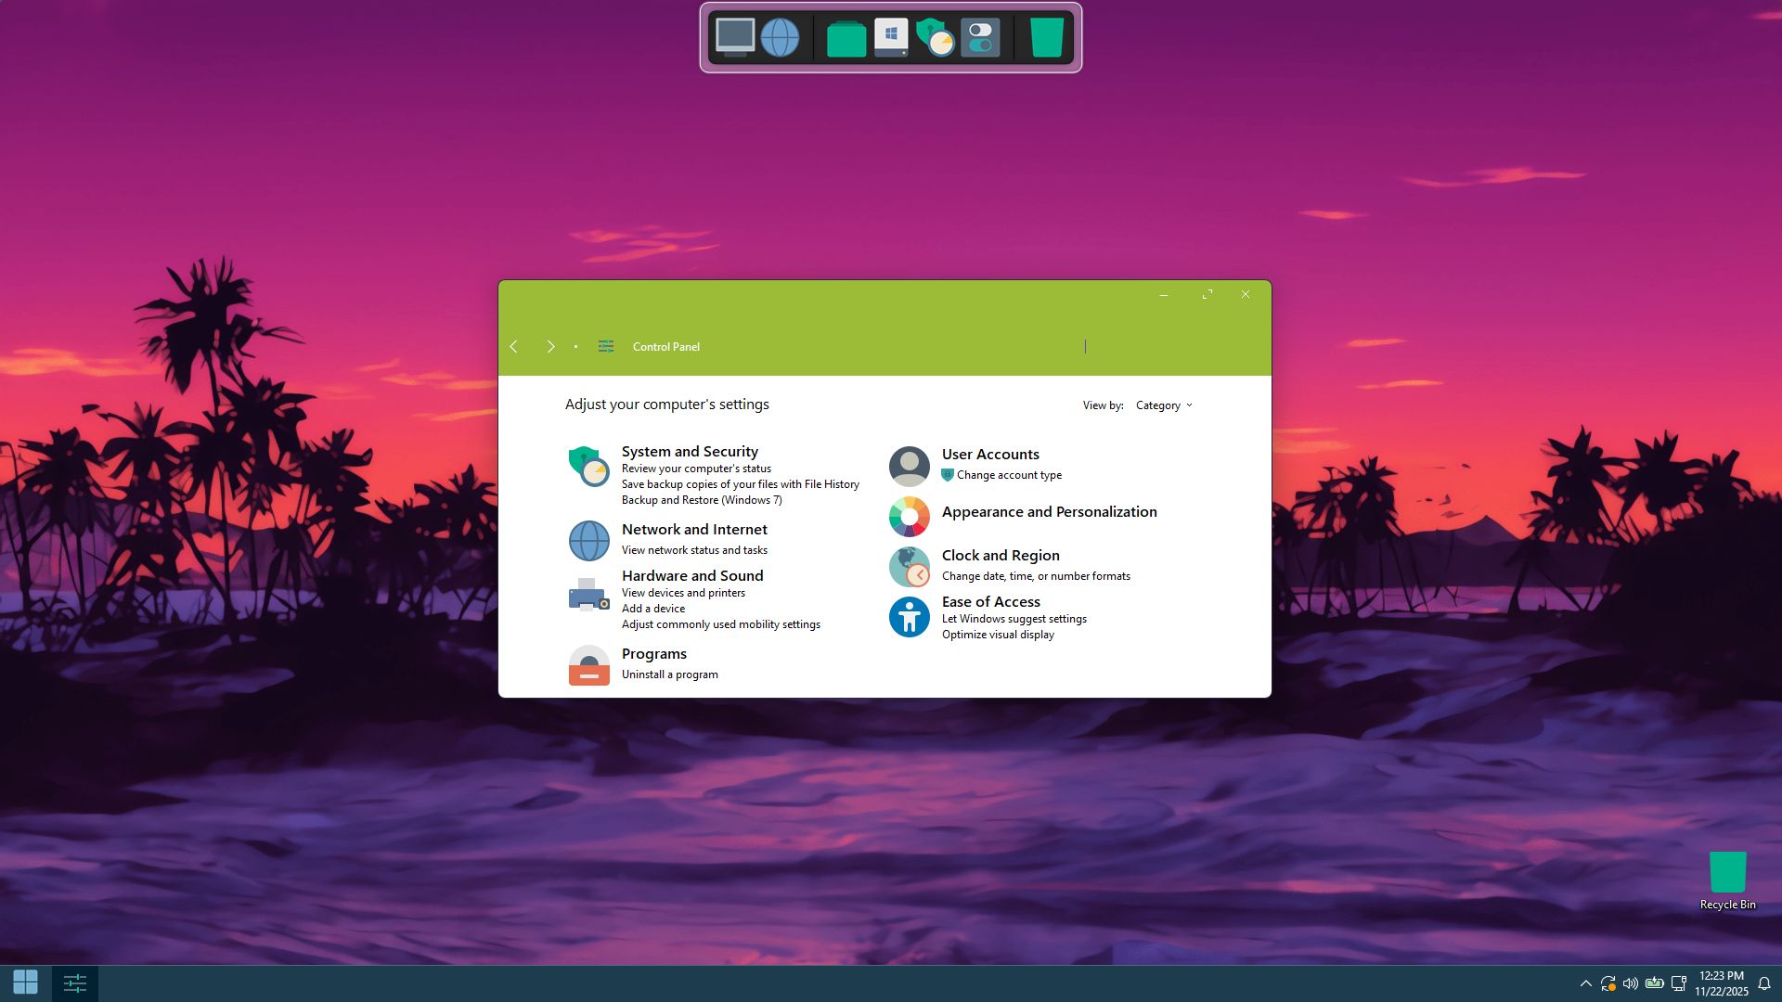
Task: Open the volume control in system tray
Action: pyautogui.click(x=1630, y=983)
